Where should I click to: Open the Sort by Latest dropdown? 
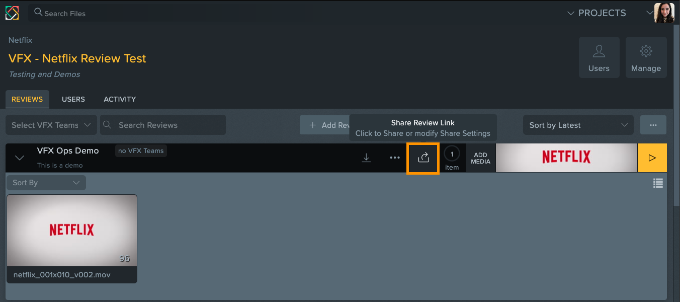(x=578, y=125)
